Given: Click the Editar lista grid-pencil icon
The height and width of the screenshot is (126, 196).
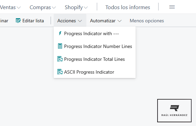Looking at the screenshot, I should pos(18,21).
